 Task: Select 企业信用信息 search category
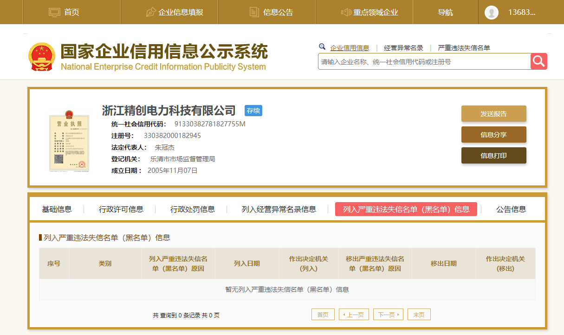pyautogui.click(x=350, y=48)
